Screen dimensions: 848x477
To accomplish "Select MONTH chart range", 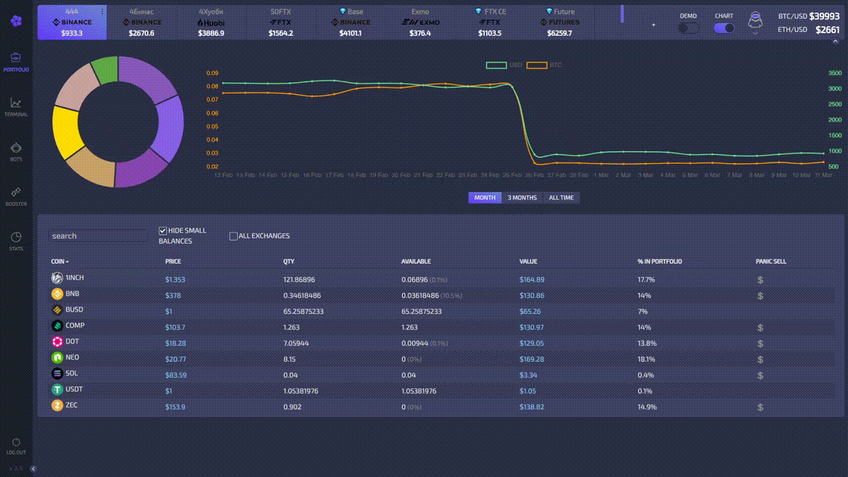I will click(485, 197).
